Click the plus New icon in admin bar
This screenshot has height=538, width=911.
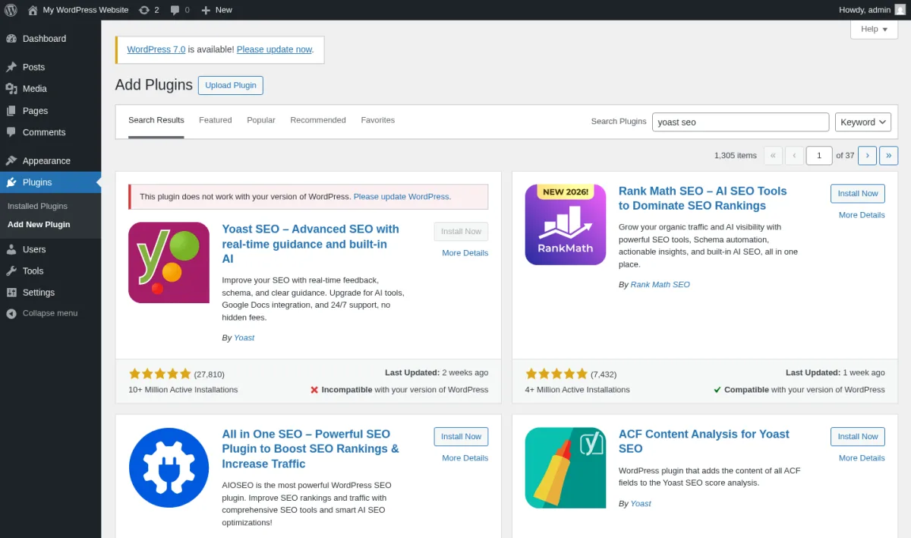tap(206, 10)
